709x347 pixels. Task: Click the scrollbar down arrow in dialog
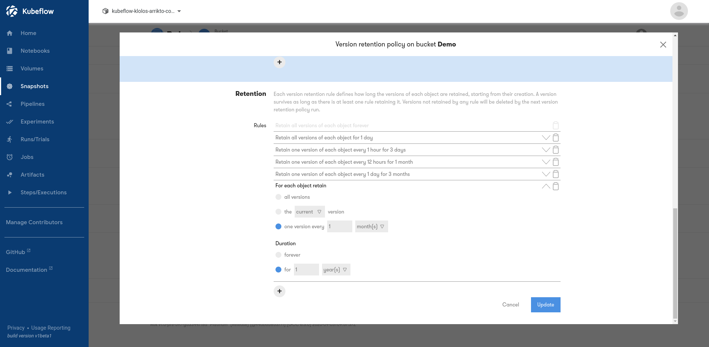(x=675, y=321)
